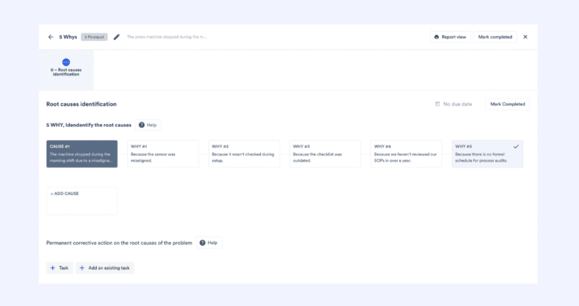Image resolution: width=579 pixels, height=306 pixels.
Task: Select the dark CAUSE #1 card
Action: tap(81, 154)
